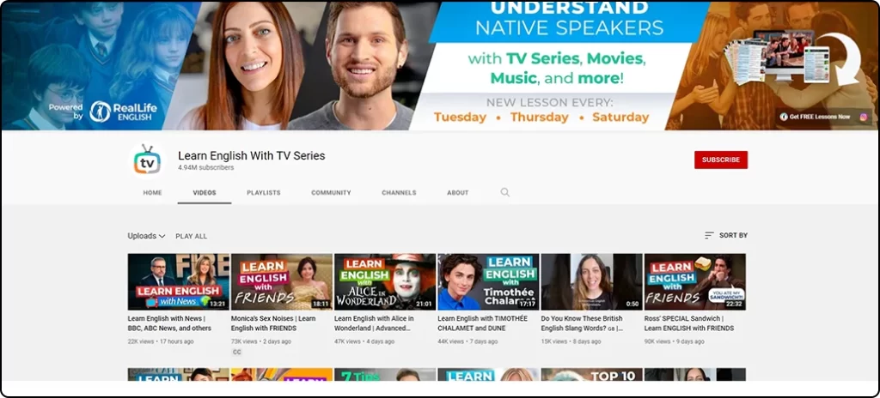Viewport: 880px width, 398px height.
Task: Click the Learn English with News thumbnail
Action: coord(179,282)
